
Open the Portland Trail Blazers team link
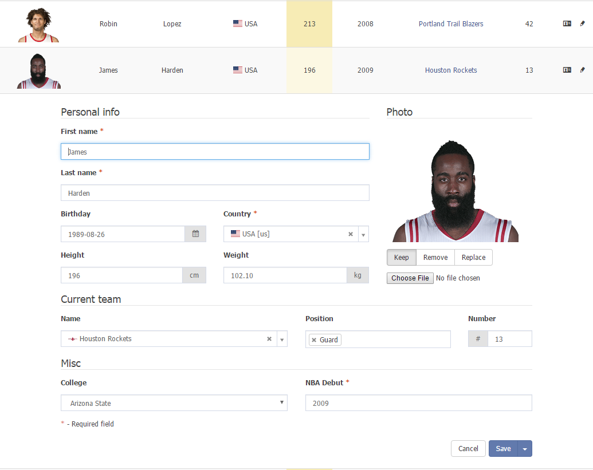[451, 24]
